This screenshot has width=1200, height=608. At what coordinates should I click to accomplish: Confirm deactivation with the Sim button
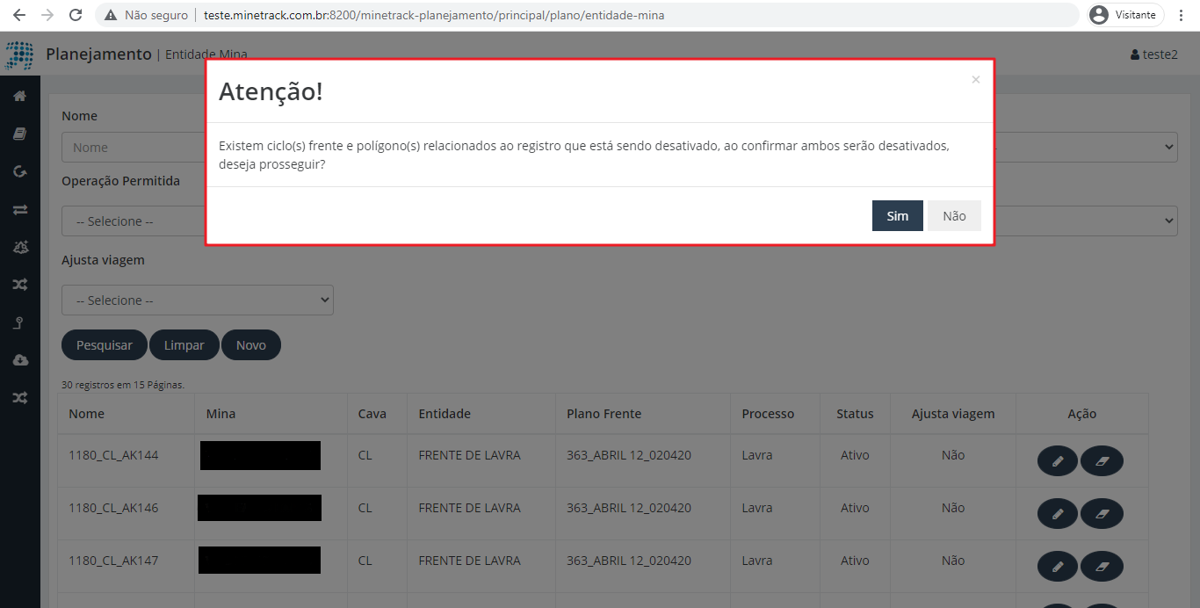click(x=897, y=216)
